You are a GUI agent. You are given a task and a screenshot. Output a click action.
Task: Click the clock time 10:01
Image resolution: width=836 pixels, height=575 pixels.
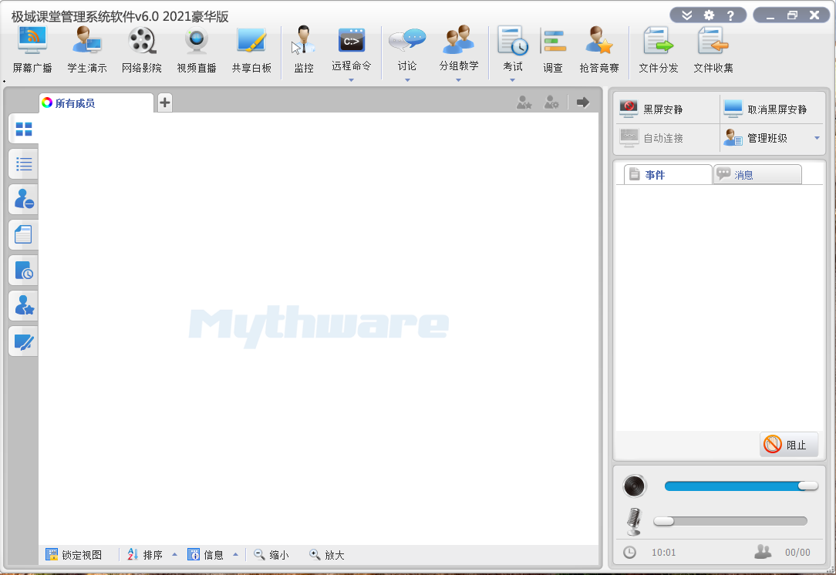[x=663, y=553]
